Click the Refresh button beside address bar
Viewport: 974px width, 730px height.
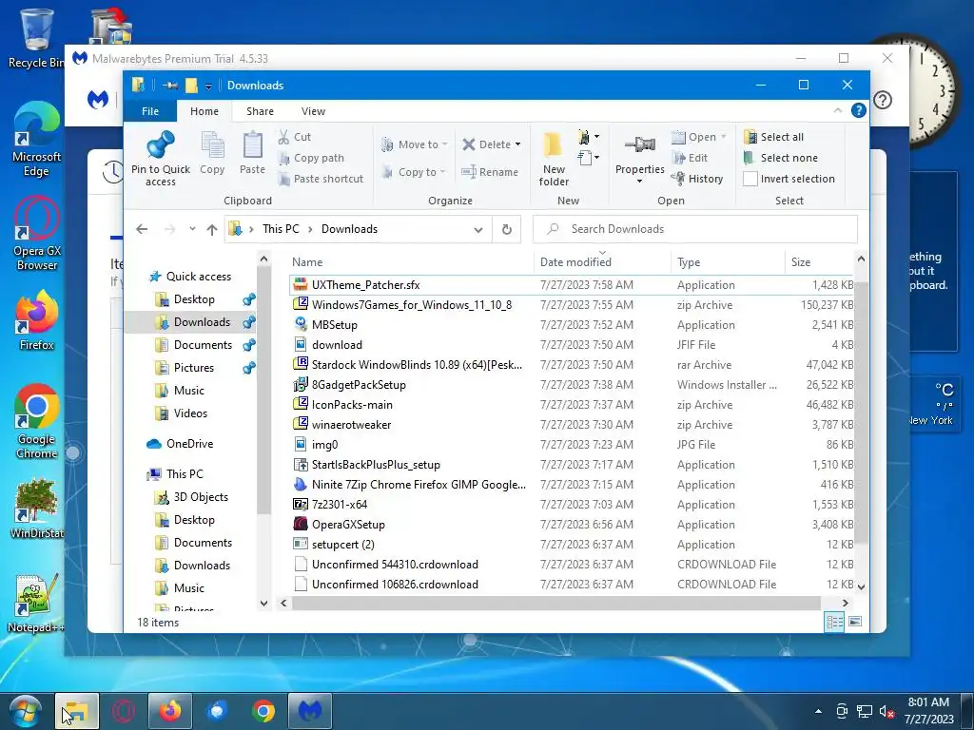pyautogui.click(x=506, y=229)
